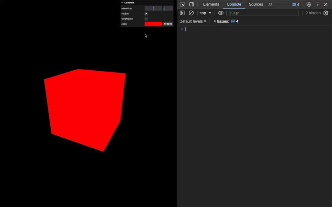Expand the Default levels dropdown
The height and width of the screenshot is (207, 332).
(x=193, y=21)
